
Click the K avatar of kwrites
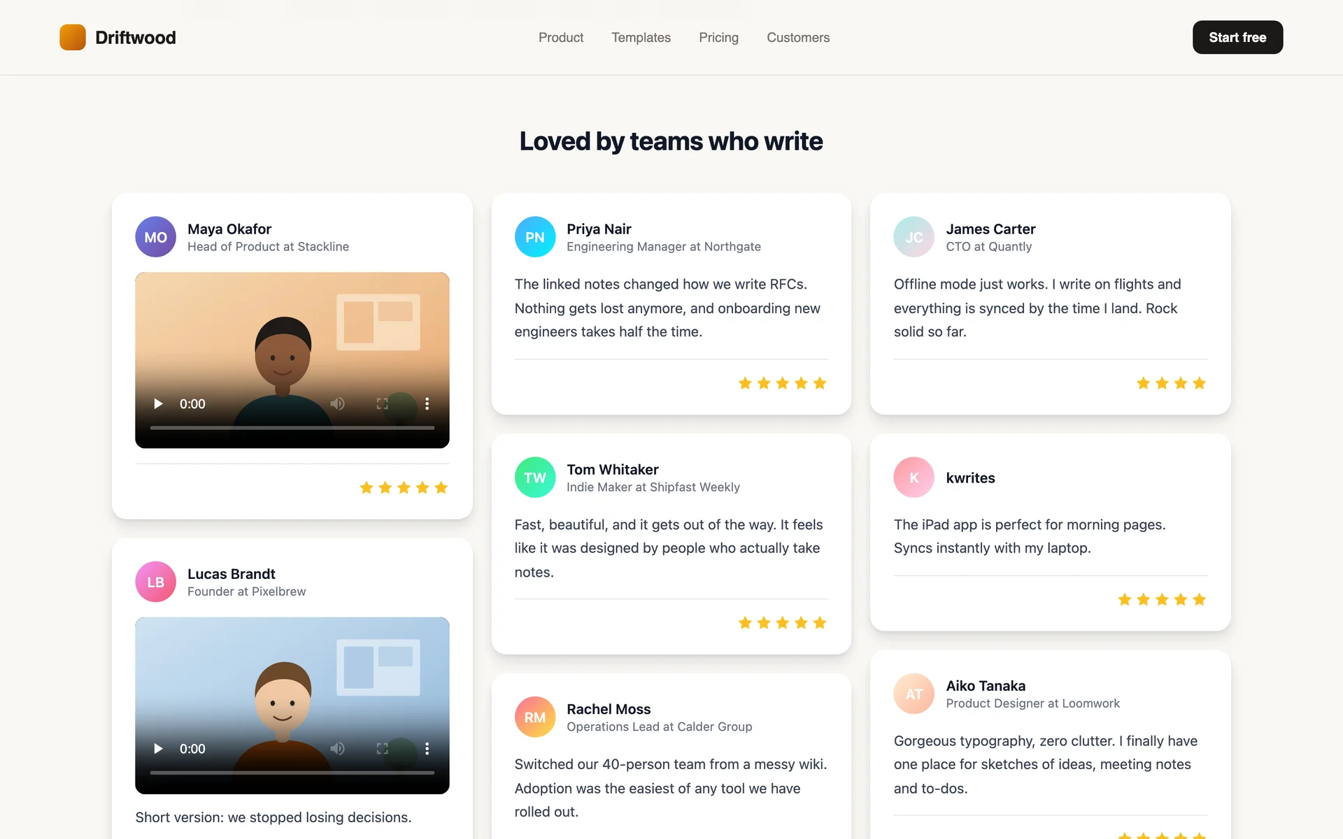coord(914,478)
